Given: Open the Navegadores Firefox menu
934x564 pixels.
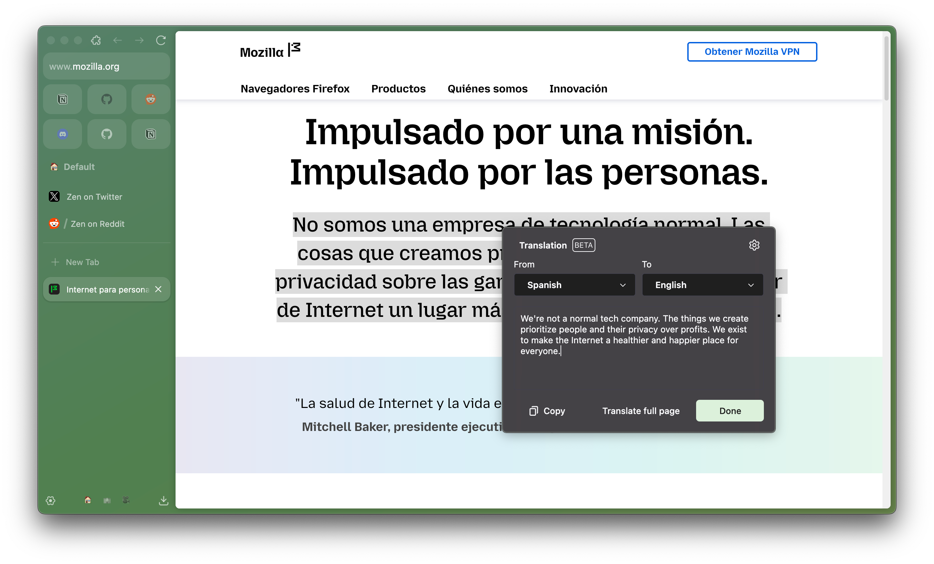Looking at the screenshot, I should click(295, 89).
